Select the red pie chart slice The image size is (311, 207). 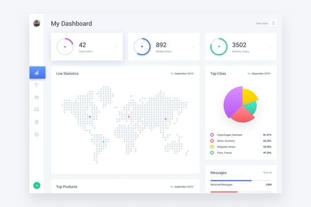(243, 115)
